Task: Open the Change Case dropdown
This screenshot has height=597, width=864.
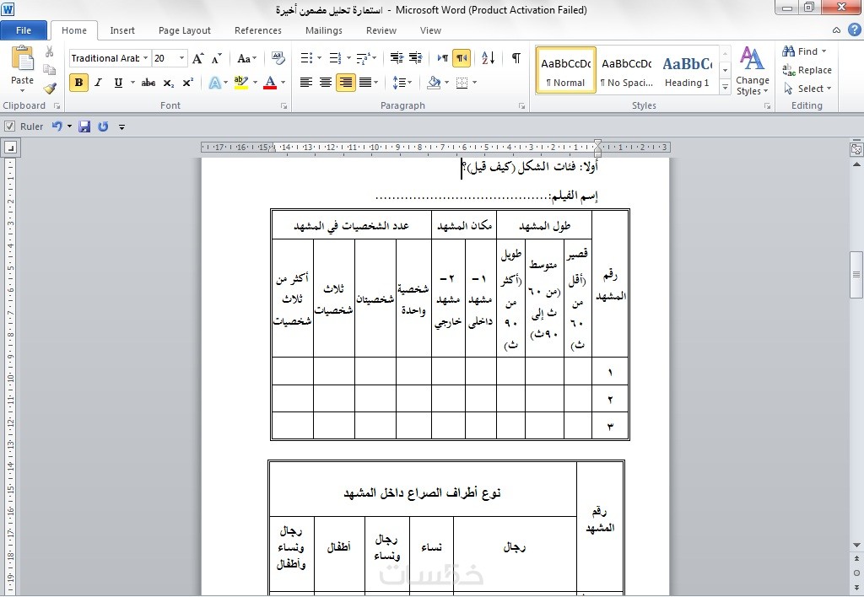Action: click(x=246, y=58)
